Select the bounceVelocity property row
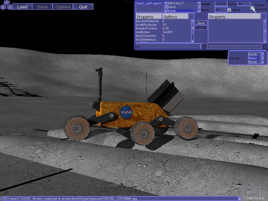Image resolution: width=268 pixels, height=201 pixels. coord(163,21)
